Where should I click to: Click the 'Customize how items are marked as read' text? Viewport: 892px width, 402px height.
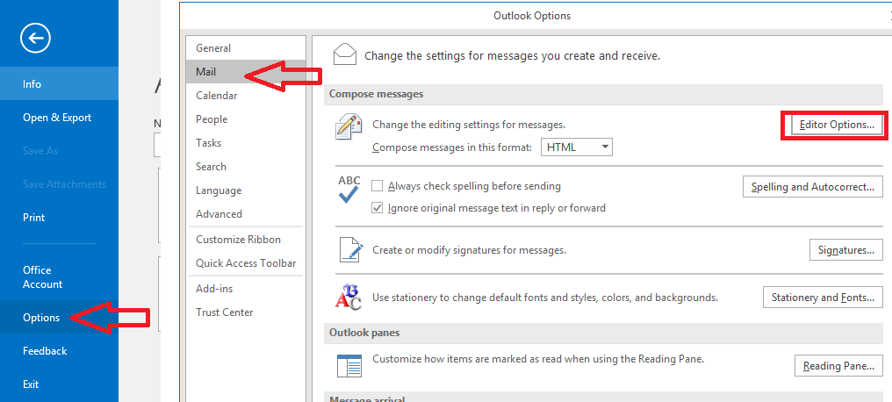538,359
